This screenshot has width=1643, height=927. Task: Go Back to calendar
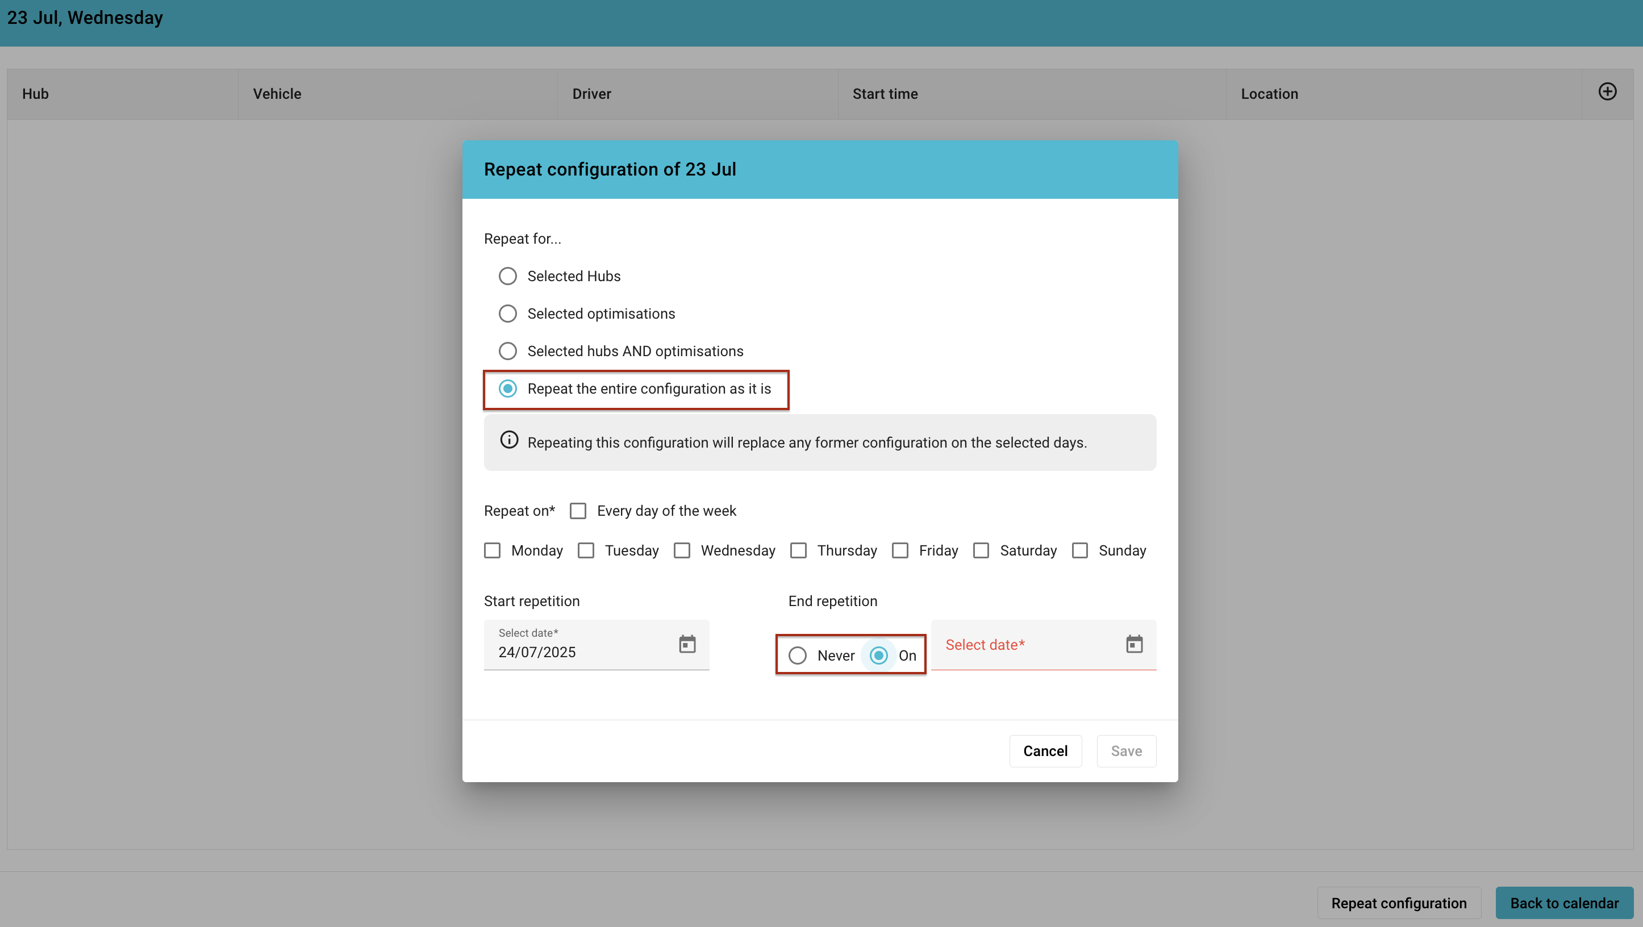point(1564,903)
